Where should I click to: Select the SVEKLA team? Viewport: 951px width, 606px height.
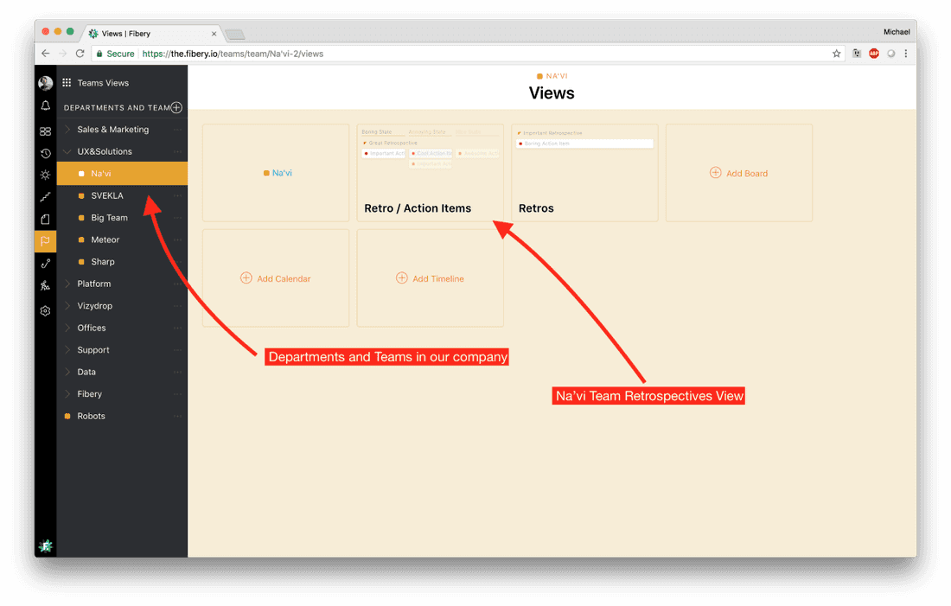(107, 196)
